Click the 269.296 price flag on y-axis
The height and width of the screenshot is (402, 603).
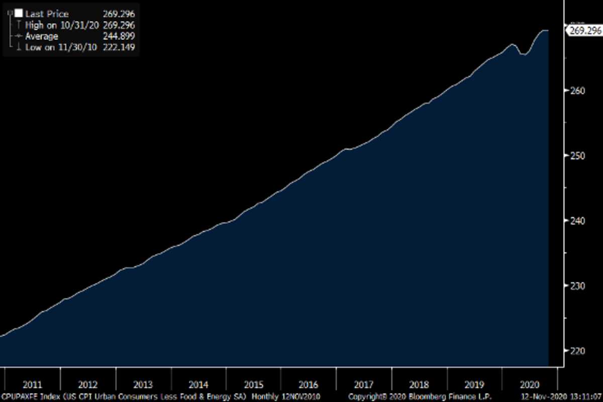(x=585, y=31)
